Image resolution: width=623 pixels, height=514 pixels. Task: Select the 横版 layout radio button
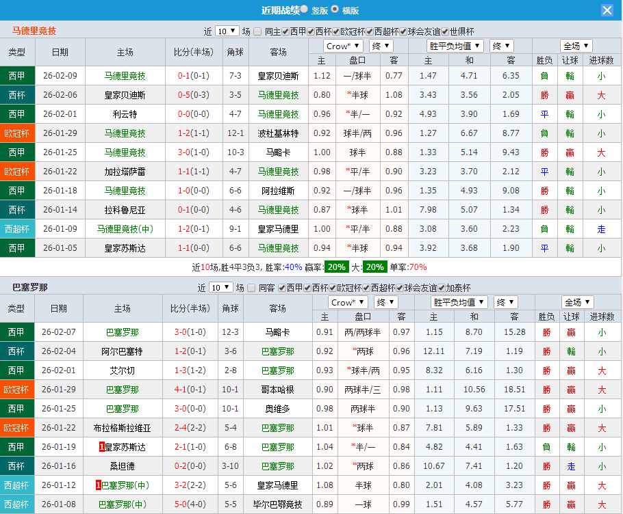click(335, 10)
